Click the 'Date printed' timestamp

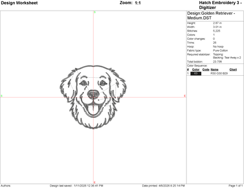(x=163, y=186)
